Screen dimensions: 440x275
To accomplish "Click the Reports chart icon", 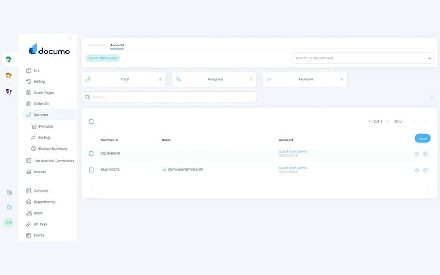I will click(29, 172).
